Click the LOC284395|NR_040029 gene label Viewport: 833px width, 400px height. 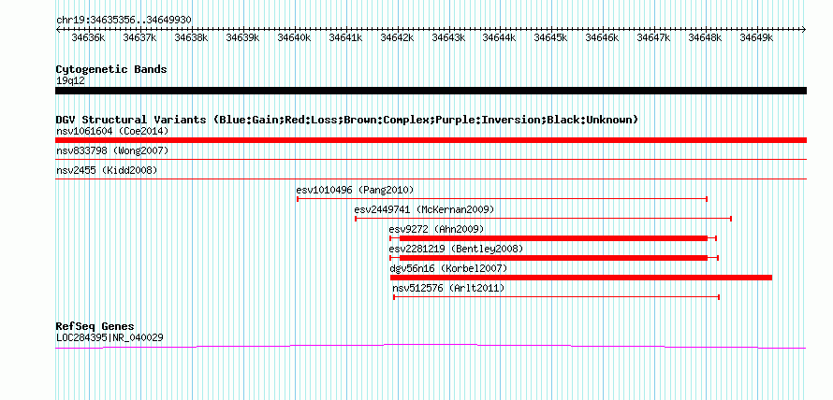coord(110,337)
